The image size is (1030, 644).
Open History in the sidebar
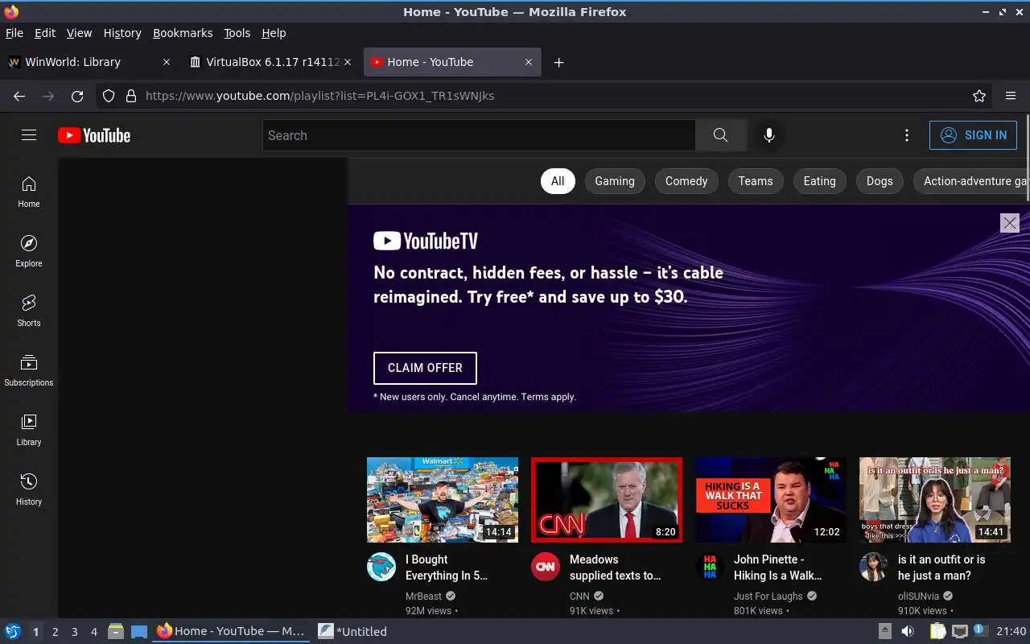(x=29, y=490)
